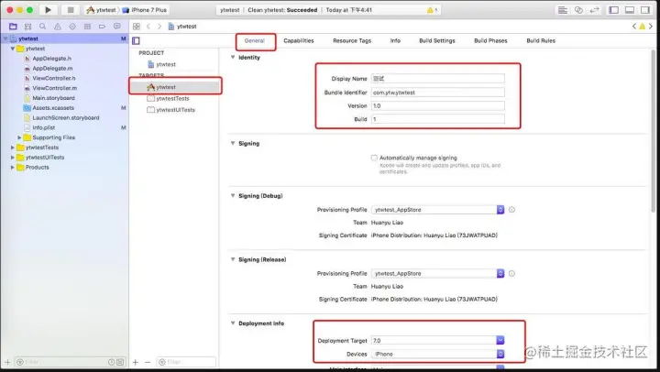Collapse the Identity section
The image size is (660, 372).
pyautogui.click(x=233, y=57)
